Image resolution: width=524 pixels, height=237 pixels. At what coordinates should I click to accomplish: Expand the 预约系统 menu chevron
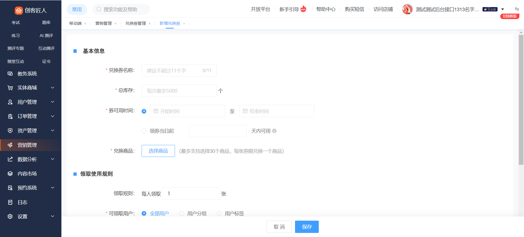[53, 187]
